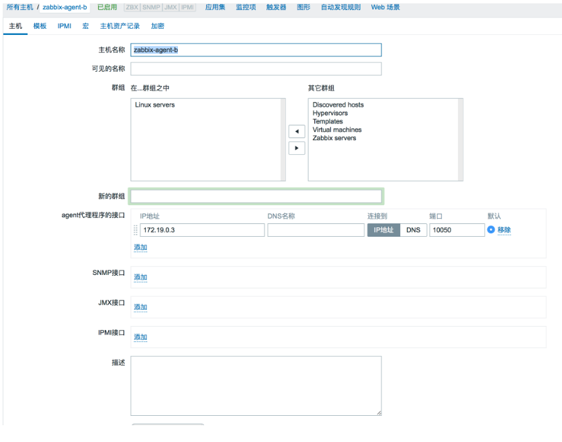Switch to the IPMI tab
The height and width of the screenshot is (442, 562).
click(64, 26)
